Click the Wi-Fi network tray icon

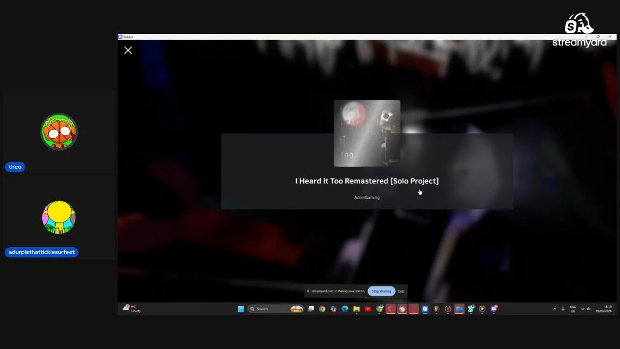coord(583,309)
